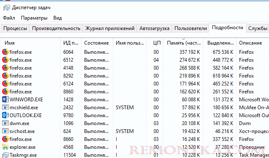Click committed value 675 536 K
The image size is (269, 158).
(223, 52)
